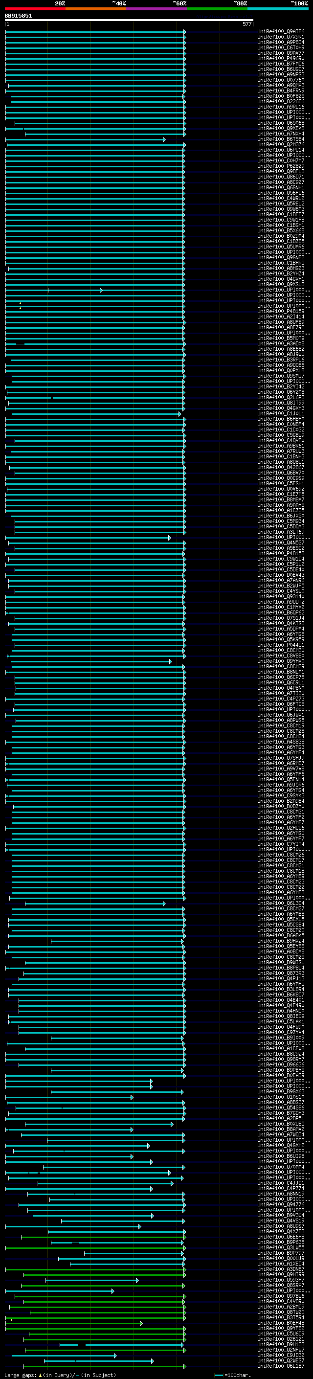This screenshot has width=313, height=1379.
Task: Click the UniRef100_Q9AV77 label
Action: 281,53
